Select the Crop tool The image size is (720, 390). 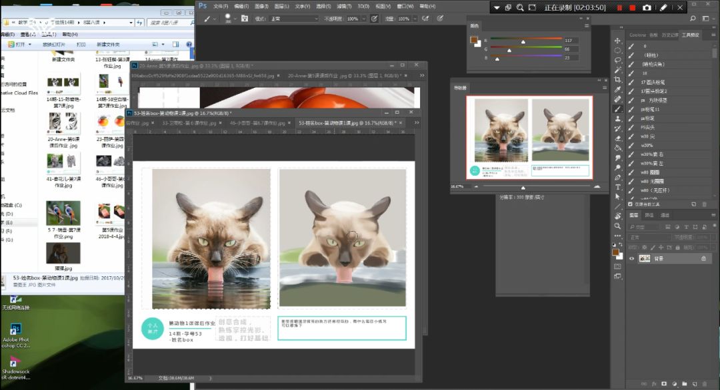618,79
